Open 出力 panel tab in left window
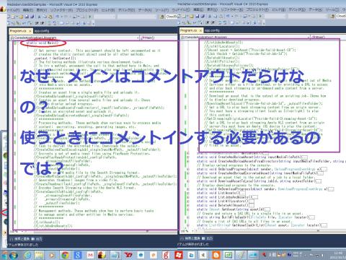Image resolution: width=346 pixels, height=260 pixels. click(37, 239)
